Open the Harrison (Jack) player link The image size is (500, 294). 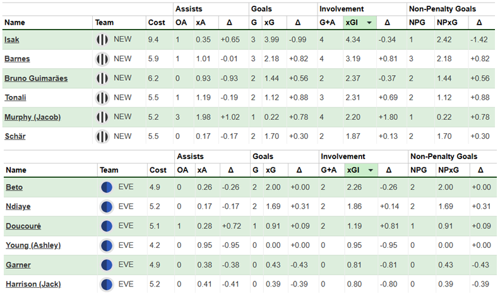[32, 283]
